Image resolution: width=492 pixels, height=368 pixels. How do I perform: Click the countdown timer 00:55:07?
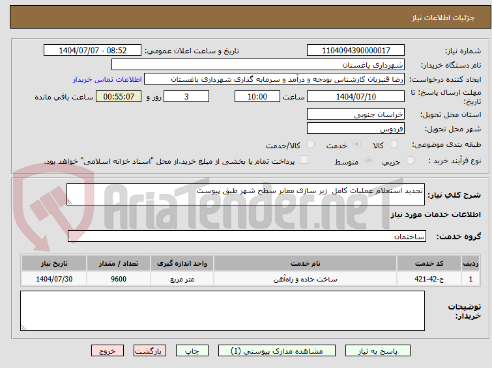pos(119,96)
